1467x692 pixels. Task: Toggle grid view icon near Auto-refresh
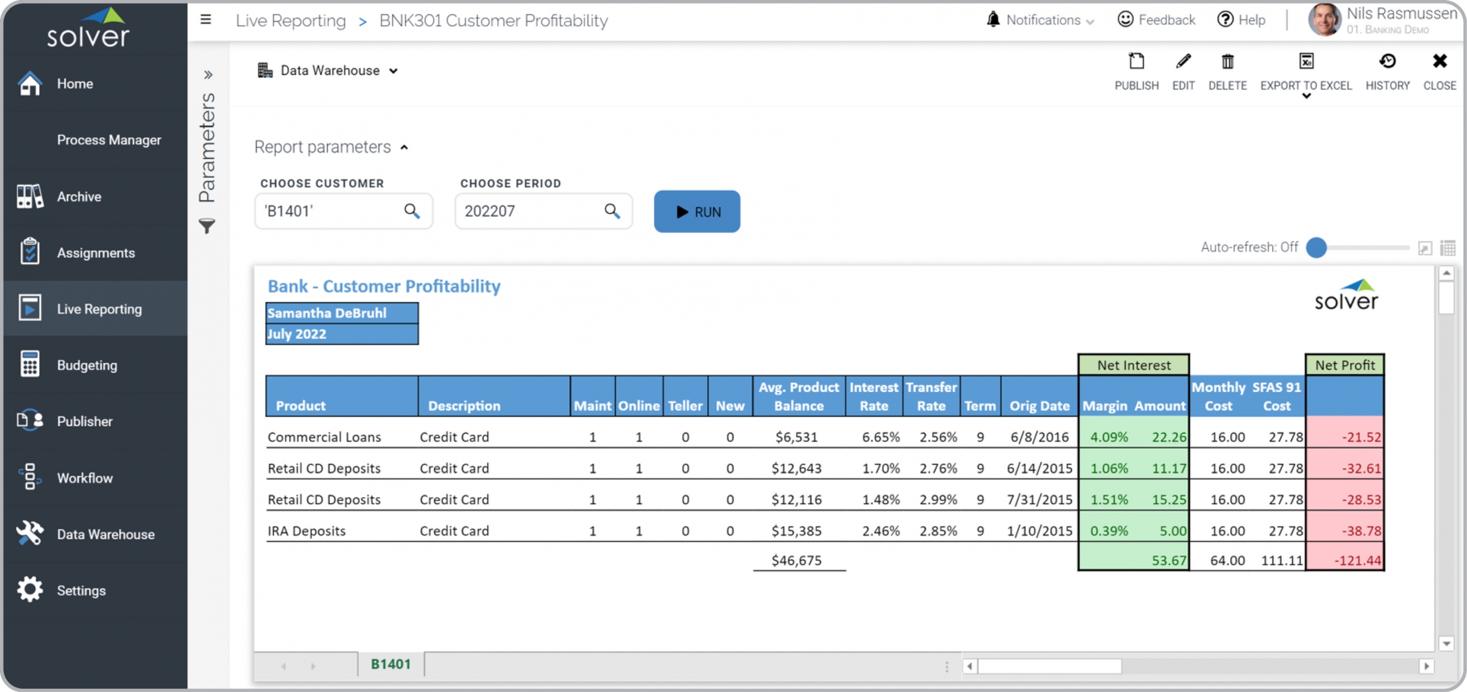[x=1448, y=248]
